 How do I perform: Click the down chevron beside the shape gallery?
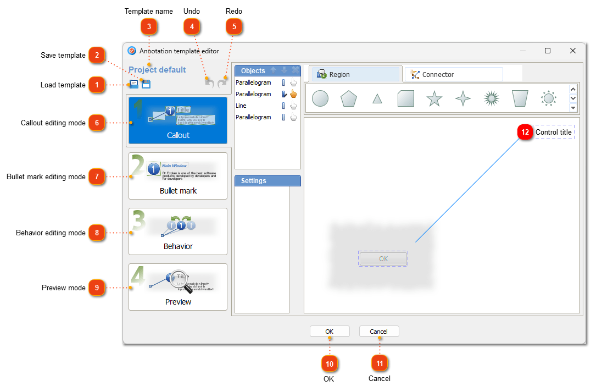(573, 99)
